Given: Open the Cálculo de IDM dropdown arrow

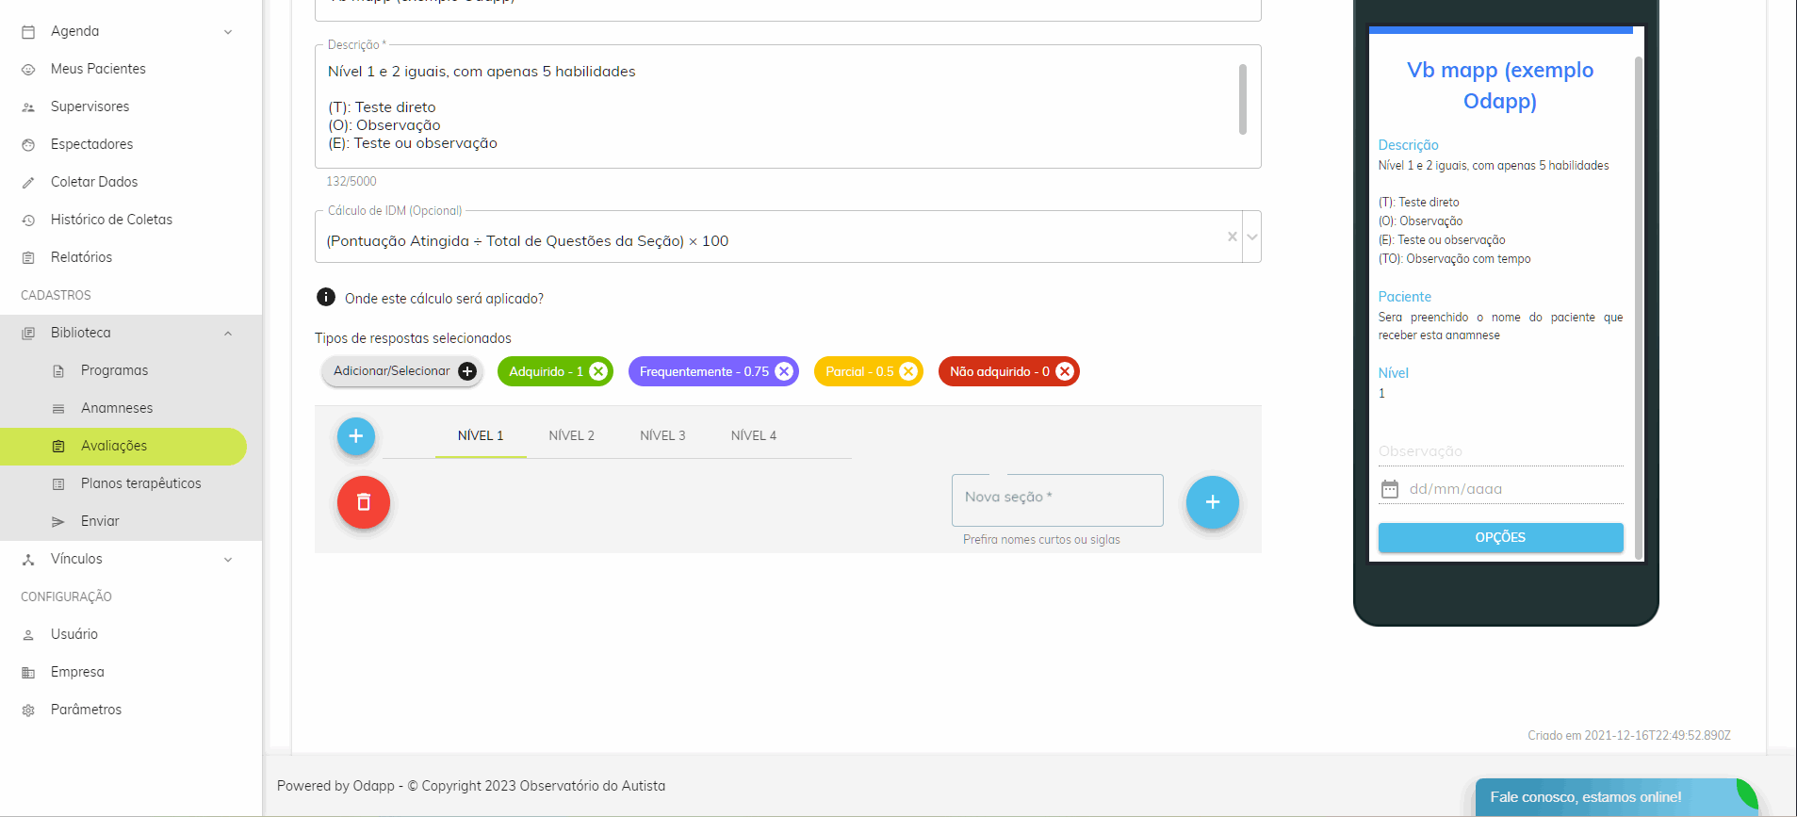Looking at the screenshot, I should click(x=1252, y=237).
